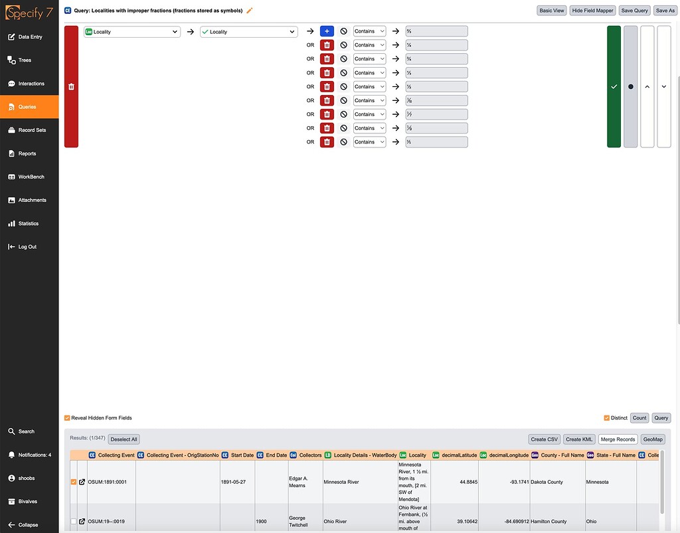Click the Create CSV button above the results
Screen dimensions: 680x533
coord(544,439)
